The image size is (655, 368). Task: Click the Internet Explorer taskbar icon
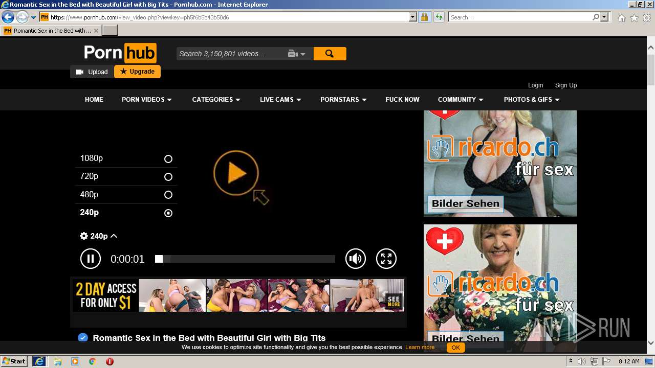pos(39,361)
